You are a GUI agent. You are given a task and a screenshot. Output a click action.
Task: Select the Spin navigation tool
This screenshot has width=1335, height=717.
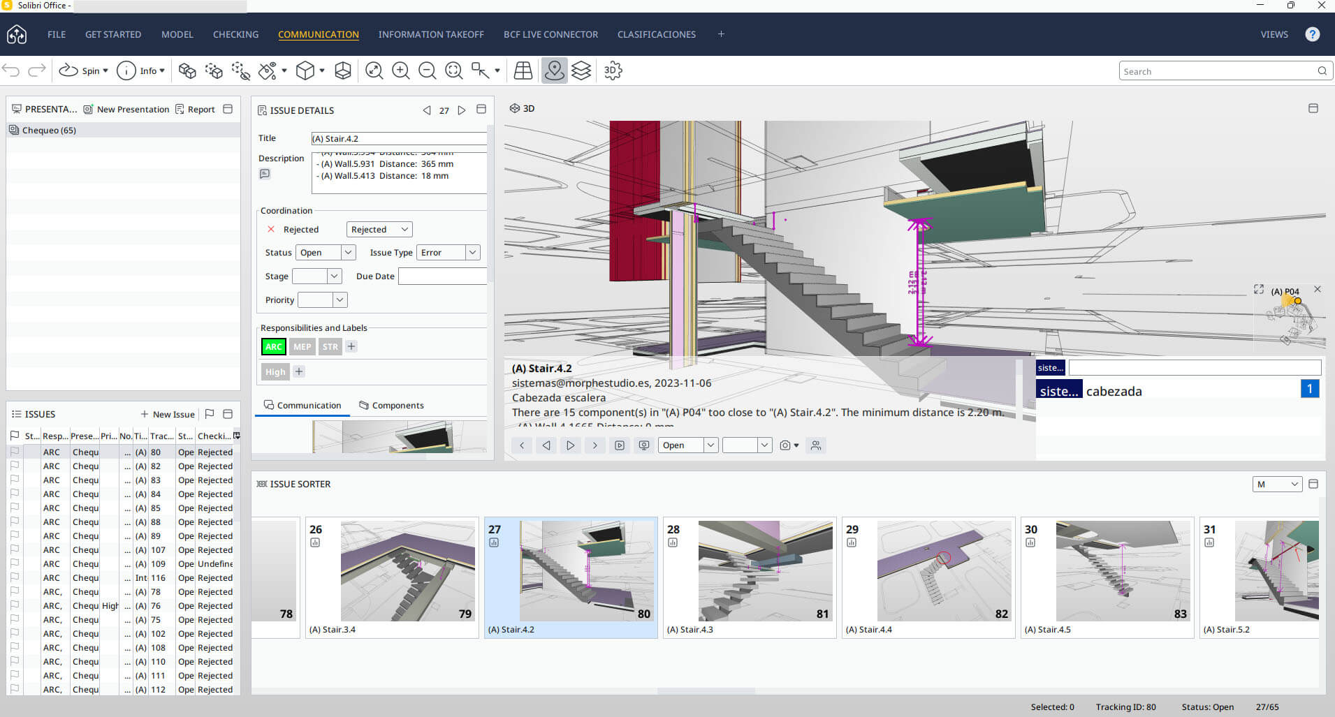coord(82,71)
